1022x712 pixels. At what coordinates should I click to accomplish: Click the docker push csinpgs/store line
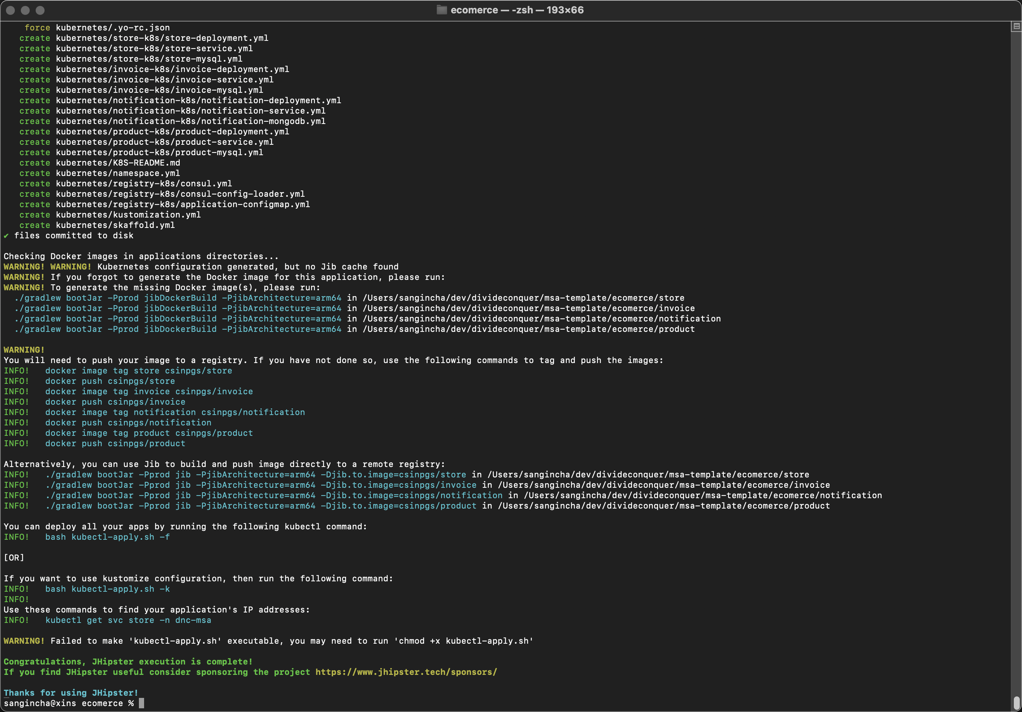click(x=110, y=381)
